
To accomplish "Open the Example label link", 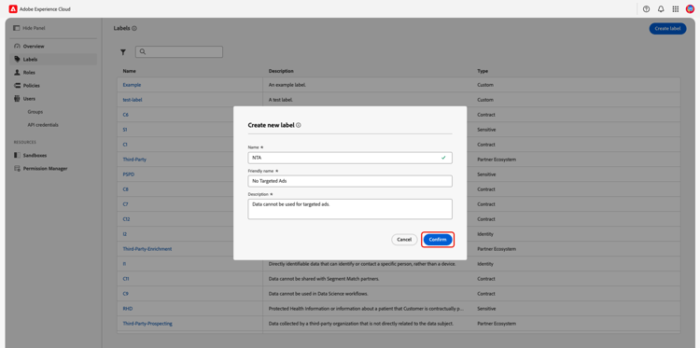I will [x=132, y=85].
